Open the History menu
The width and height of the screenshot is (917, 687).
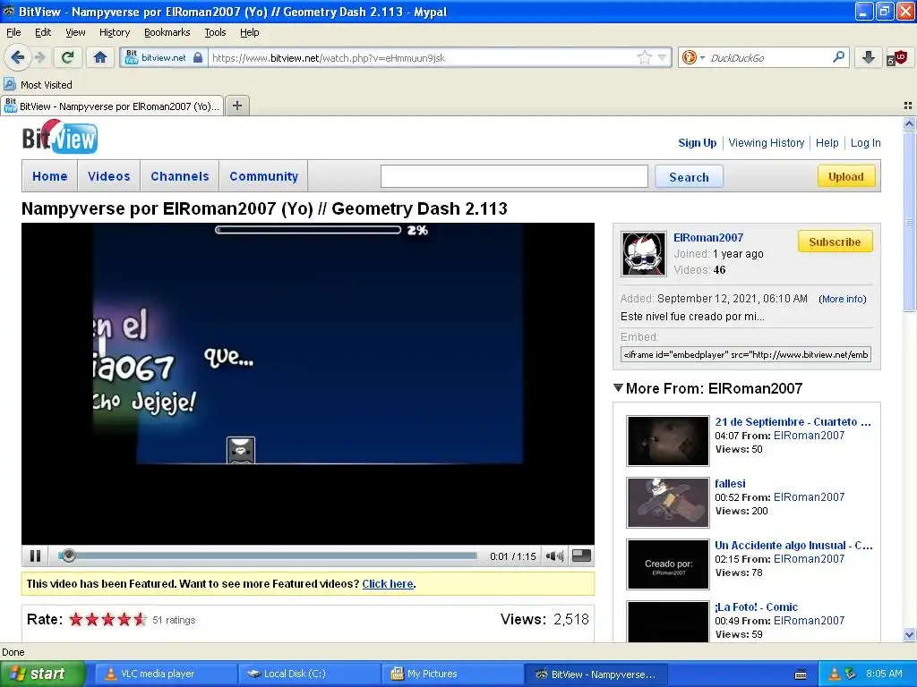[115, 32]
